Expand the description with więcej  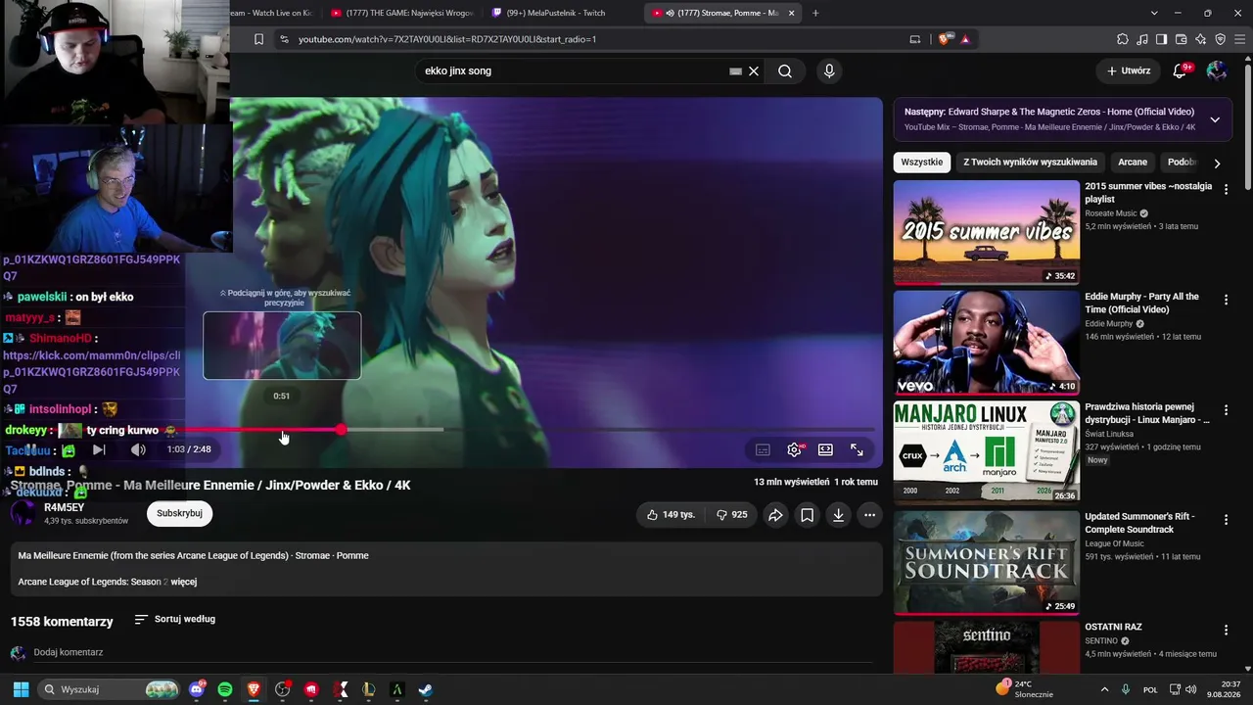coord(183,582)
